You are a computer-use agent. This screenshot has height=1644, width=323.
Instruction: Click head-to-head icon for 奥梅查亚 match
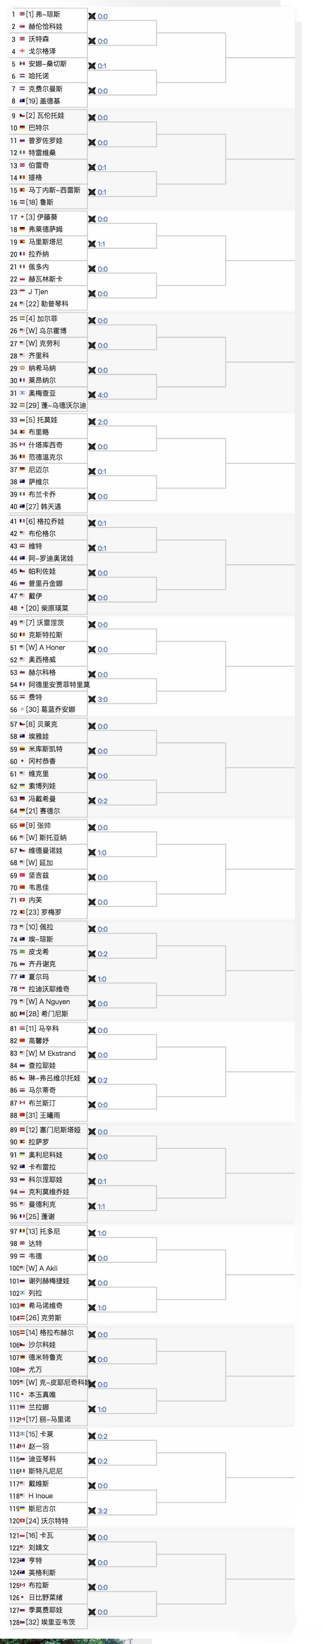(92, 395)
